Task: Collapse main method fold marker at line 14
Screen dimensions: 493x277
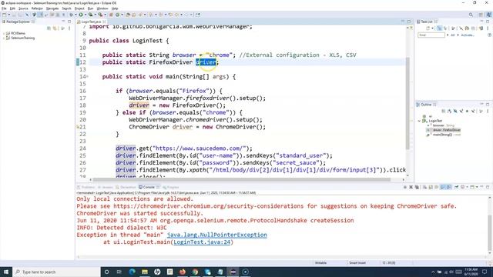Action: coord(87,76)
